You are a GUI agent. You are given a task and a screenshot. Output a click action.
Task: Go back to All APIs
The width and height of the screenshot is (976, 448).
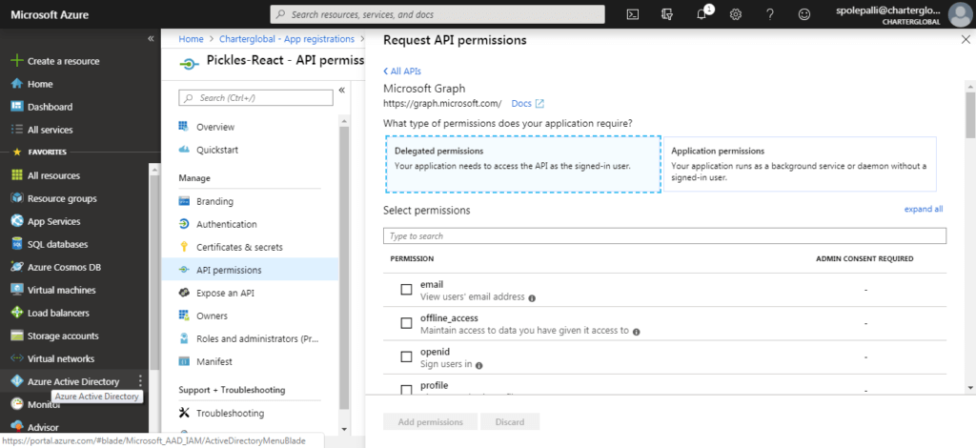[x=402, y=71]
